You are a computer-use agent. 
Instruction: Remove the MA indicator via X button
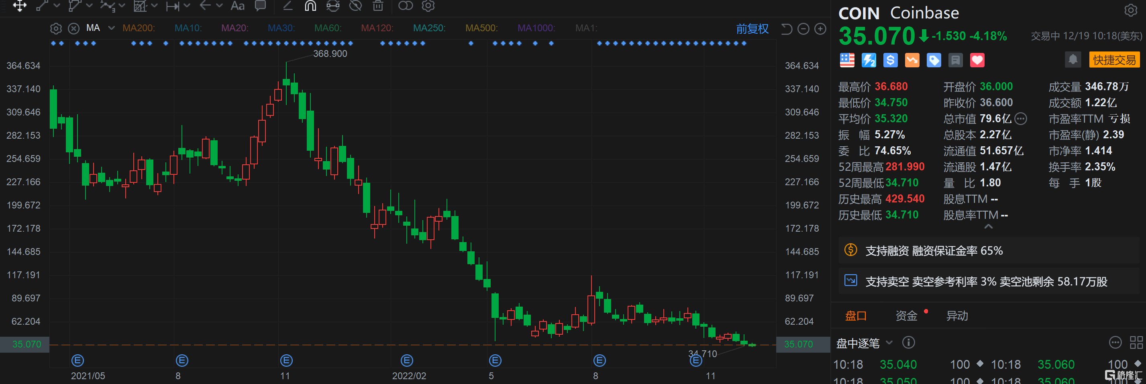click(x=73, y=28)
